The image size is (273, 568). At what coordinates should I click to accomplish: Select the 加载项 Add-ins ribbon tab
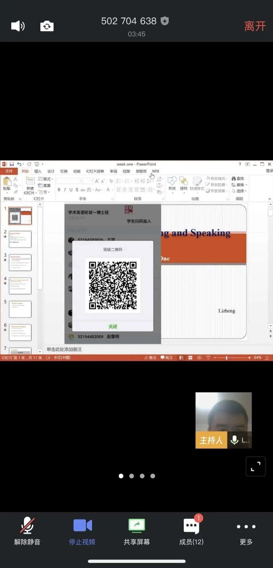point(141,171)
